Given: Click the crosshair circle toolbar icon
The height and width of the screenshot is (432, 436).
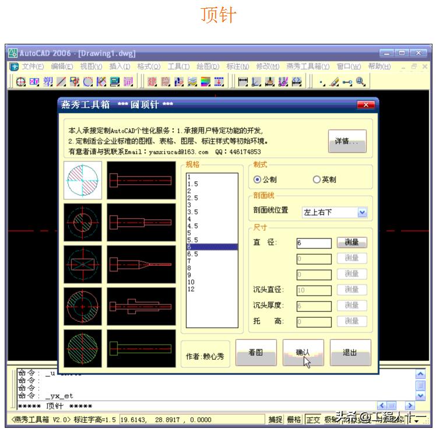Looking at the screenshot, I should (x=21, y=82).
